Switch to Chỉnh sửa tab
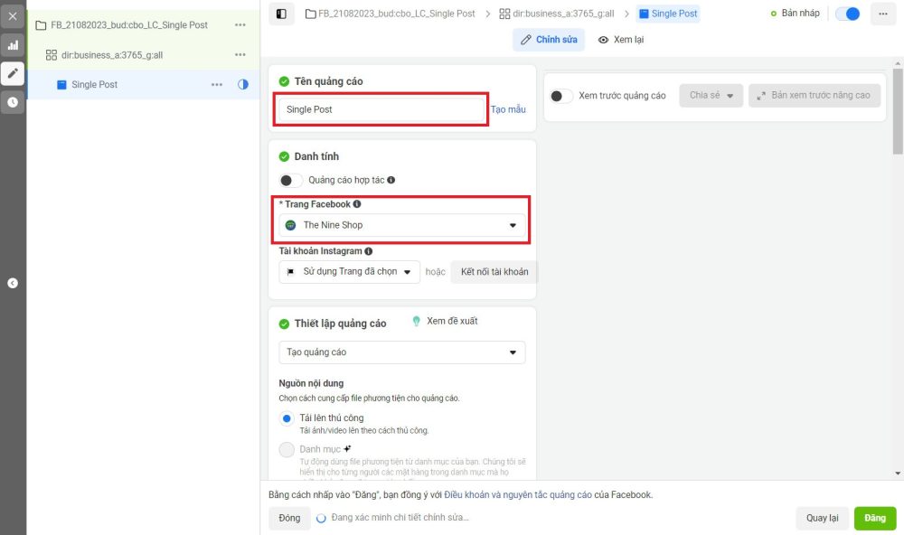The image size is (904, 535). [549, 40]
